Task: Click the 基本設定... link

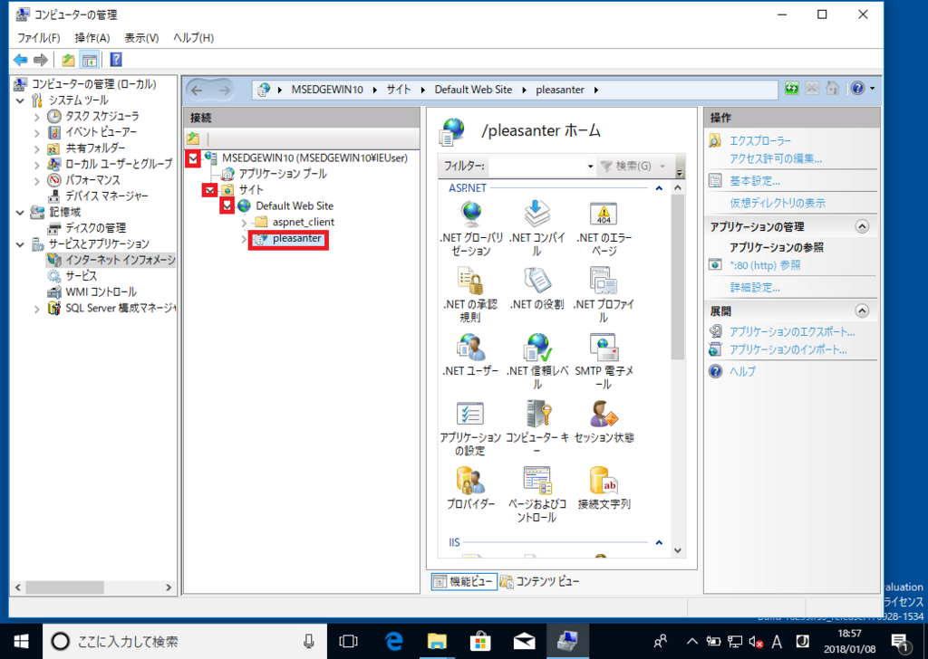Action: point(755,181)
